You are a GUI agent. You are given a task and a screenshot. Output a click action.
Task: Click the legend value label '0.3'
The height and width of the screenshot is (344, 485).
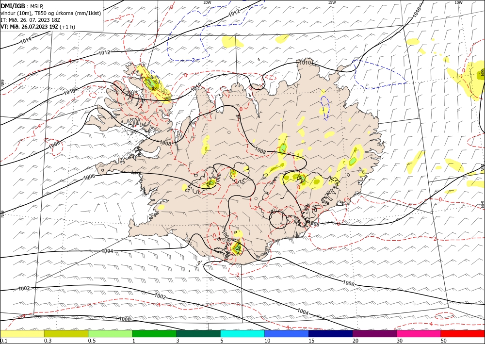48,341
